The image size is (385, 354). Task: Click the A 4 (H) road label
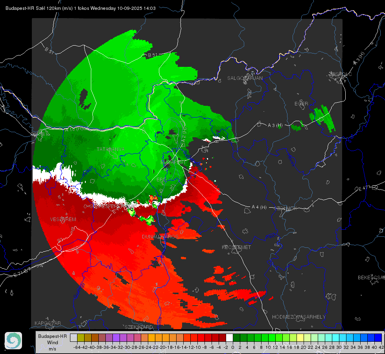coord(259,207)
